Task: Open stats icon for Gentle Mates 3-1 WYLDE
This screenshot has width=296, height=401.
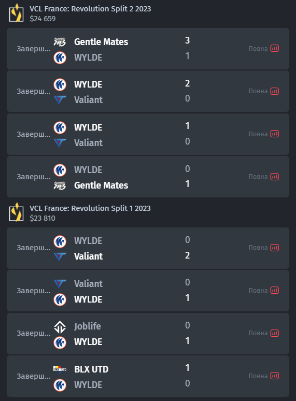Action: pos(275,48)
